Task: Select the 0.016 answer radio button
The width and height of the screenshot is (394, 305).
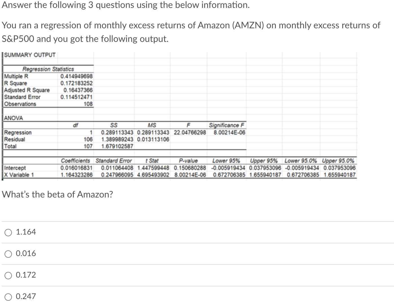Action: click(x=8, y=254)
